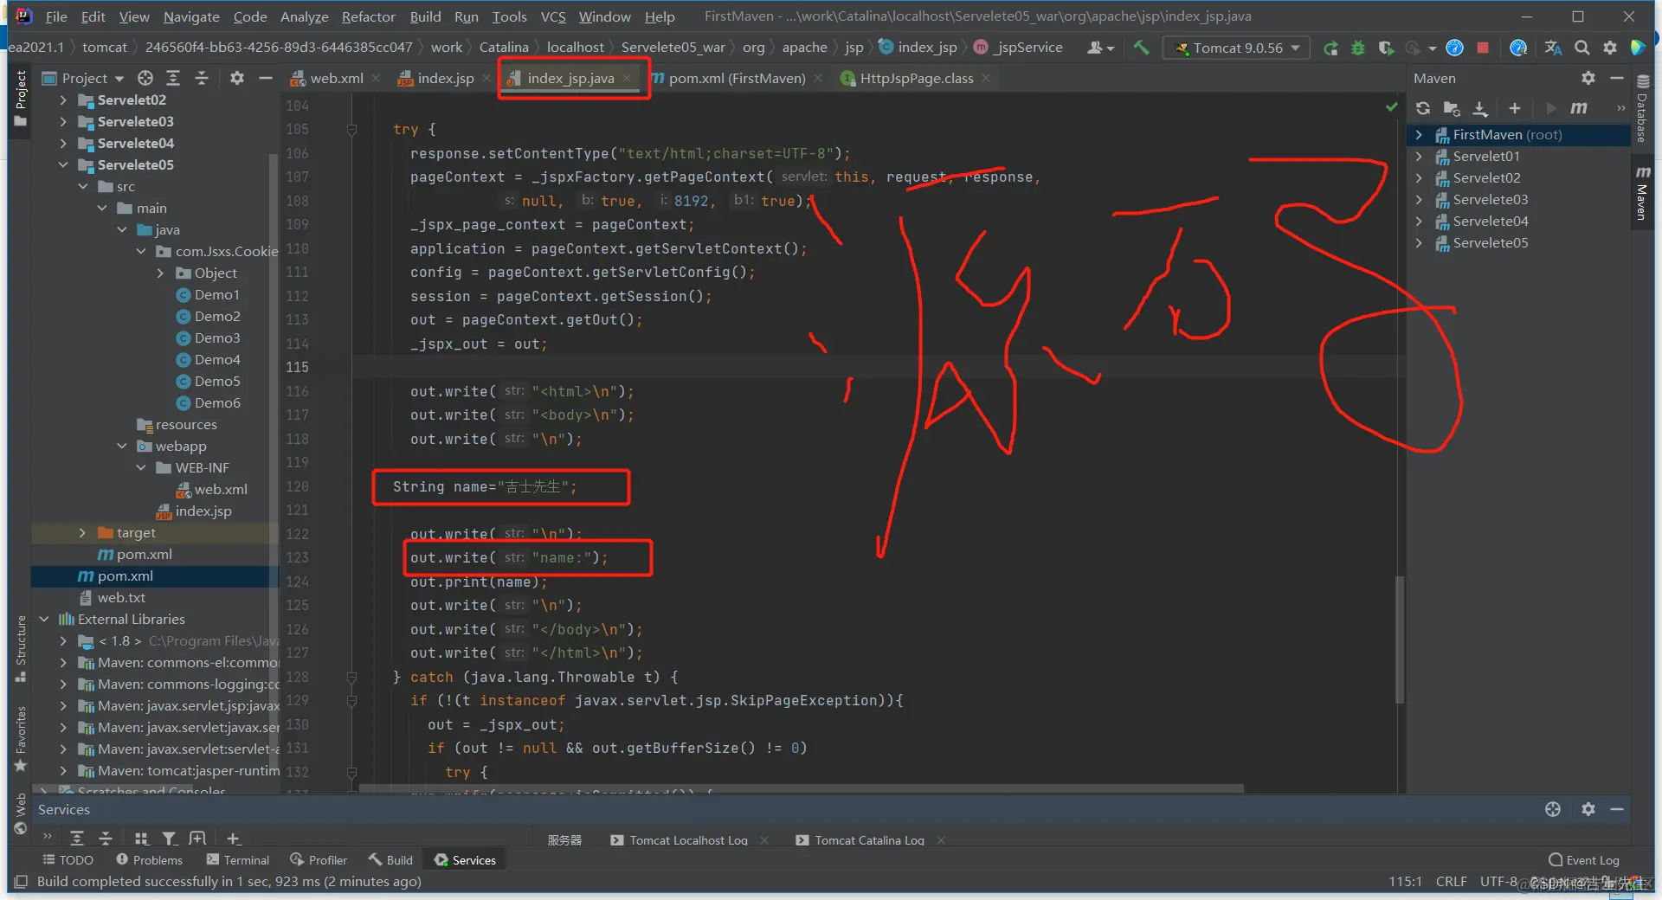Click the apache breadcrumb in navigation bar

804,48
